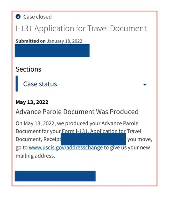This screenshot has height=197, width=169.
Task: Click the sentence starting On May 13, 2022
Action: coord(77,123)
